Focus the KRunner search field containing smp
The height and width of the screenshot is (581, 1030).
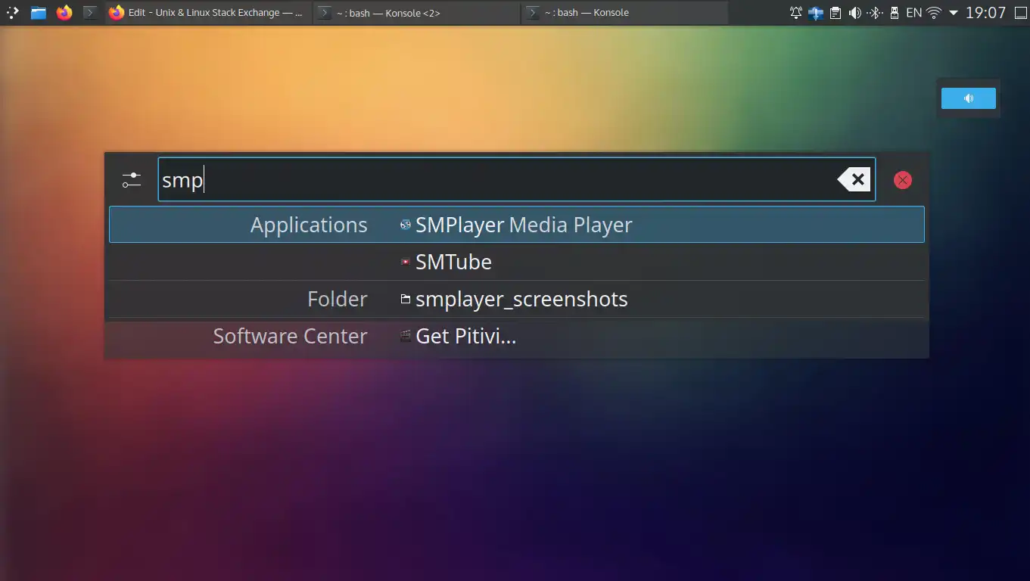tap(516, 179)
